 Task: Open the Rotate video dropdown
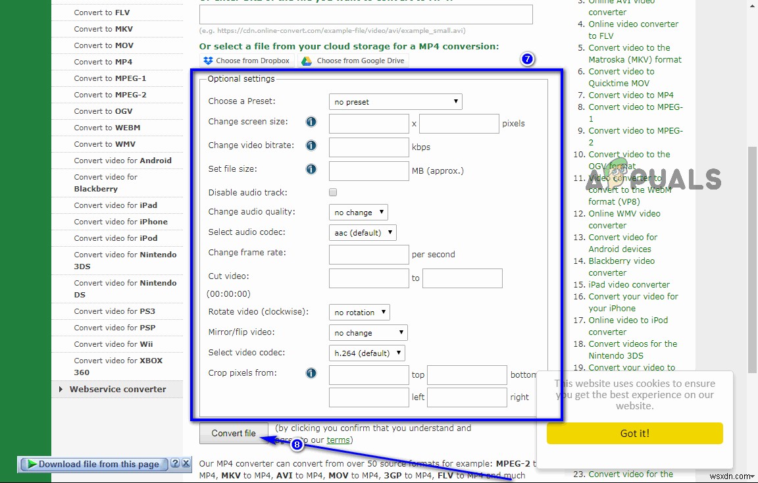tap(359, 313)
